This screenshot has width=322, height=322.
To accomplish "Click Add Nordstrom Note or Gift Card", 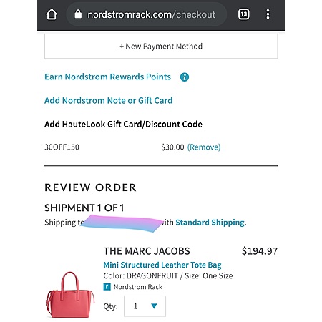I will (109, 101).
